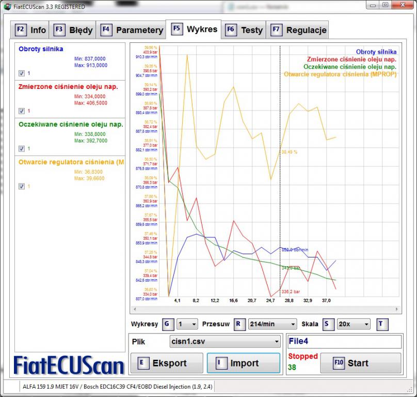Click Oczekiwane ciśnienie oleju nap. parameter title

71,125
